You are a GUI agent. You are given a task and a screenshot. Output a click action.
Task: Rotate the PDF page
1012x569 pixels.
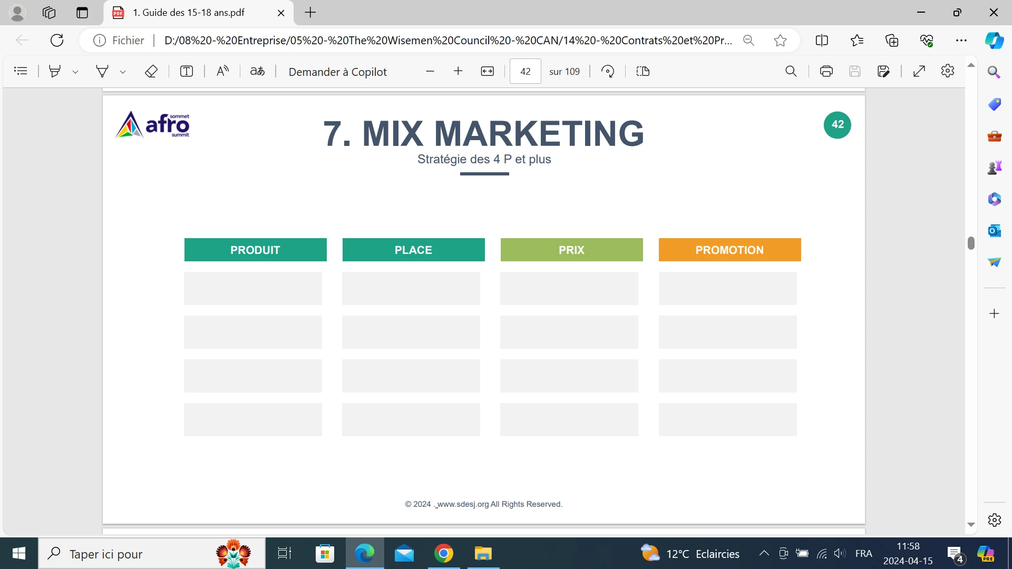pyautogui.click(x=608, y=71)
